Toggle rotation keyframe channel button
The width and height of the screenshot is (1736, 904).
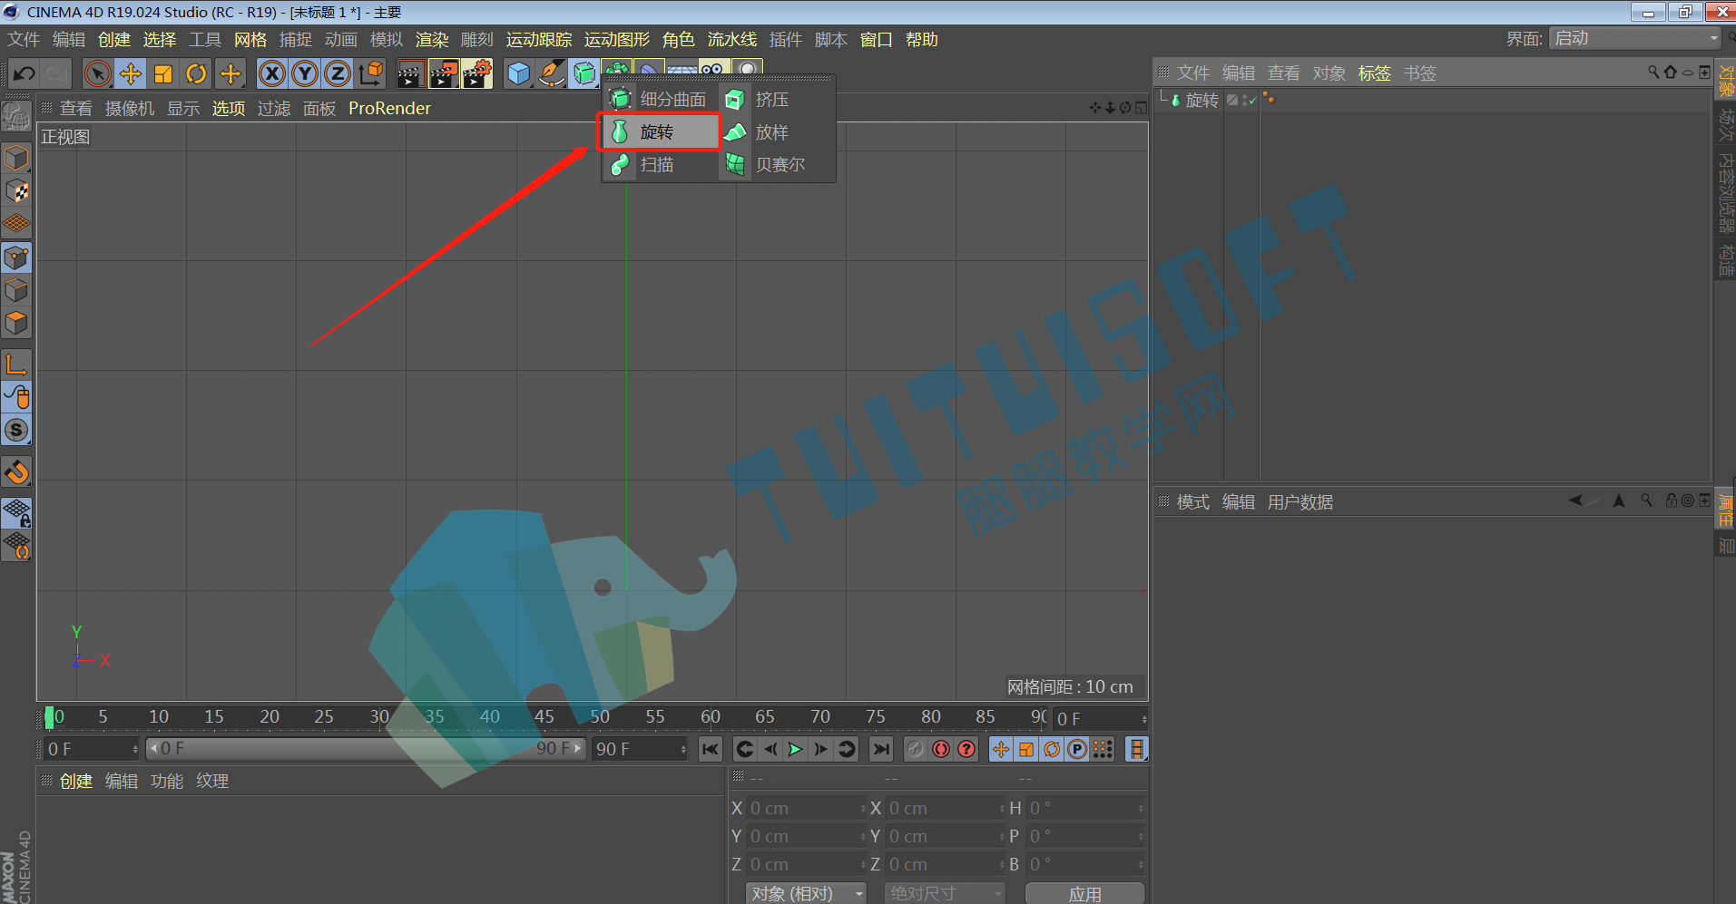point(1052,749)
